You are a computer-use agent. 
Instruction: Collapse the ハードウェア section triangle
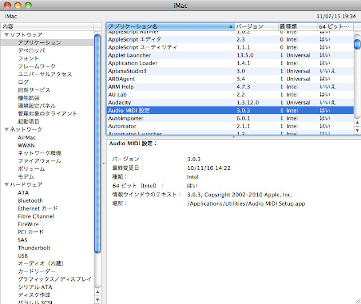tap(7, 185)
